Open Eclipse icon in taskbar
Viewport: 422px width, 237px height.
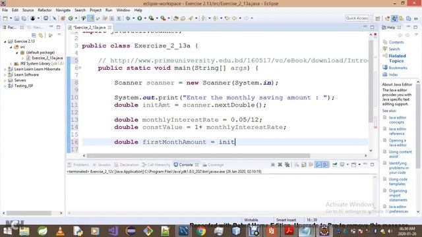(131, 231)
